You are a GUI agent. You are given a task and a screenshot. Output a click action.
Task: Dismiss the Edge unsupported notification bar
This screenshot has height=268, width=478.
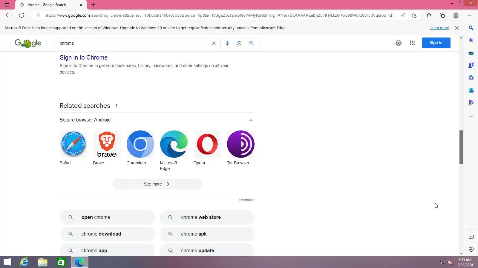(457, 28)
